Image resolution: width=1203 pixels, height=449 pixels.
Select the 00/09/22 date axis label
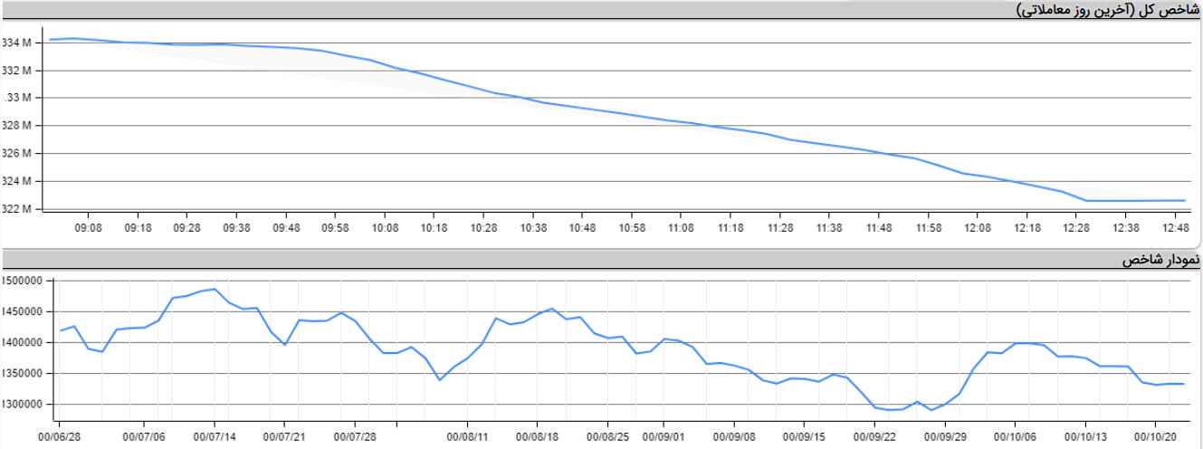pos(875,436)
